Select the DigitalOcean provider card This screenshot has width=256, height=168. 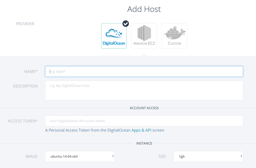click(114, 36)
